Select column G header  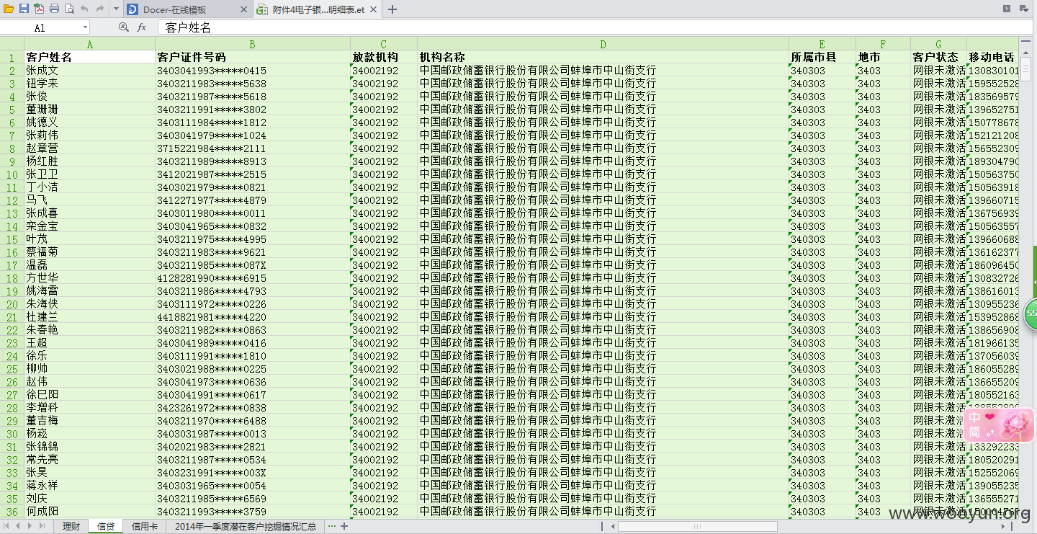tap(938, 44)
